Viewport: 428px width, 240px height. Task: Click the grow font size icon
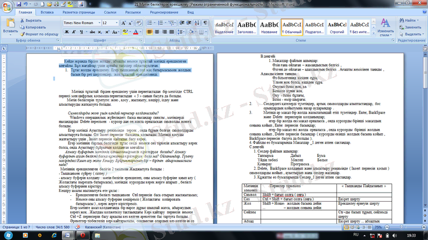[x=123, y=23]
